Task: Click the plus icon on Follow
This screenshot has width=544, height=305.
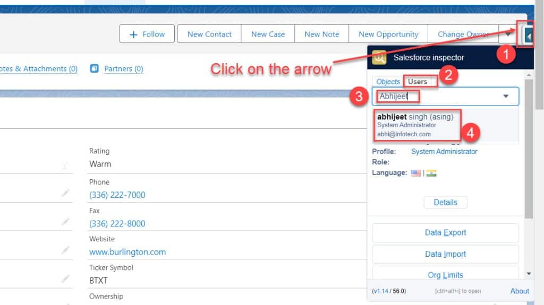Action: (x=133, y=34)
